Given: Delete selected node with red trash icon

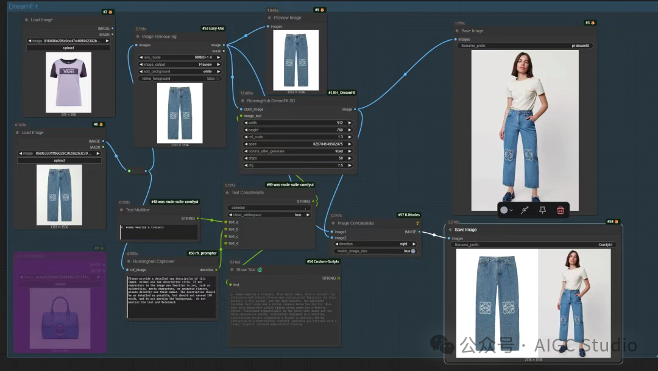Looking at the screenshot, I should click(x=561, y=210).
